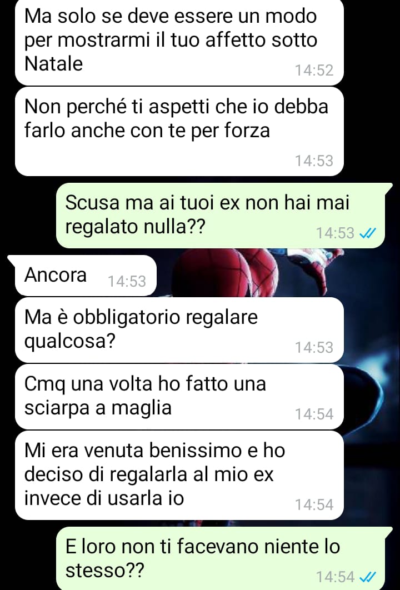Tap the word 'Natale' in the first message
The image size is (400, 590).
click(53, 63)
